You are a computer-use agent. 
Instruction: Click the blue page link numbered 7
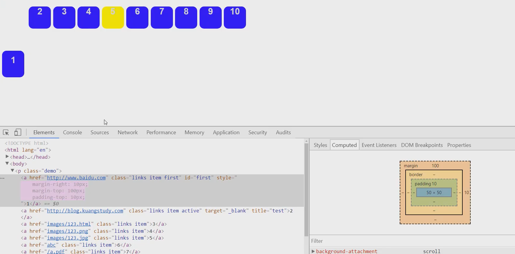pos(162,17)
